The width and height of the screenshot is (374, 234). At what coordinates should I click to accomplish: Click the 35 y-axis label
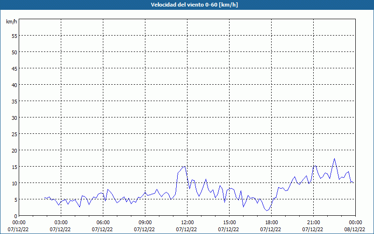tap(14, 101)
